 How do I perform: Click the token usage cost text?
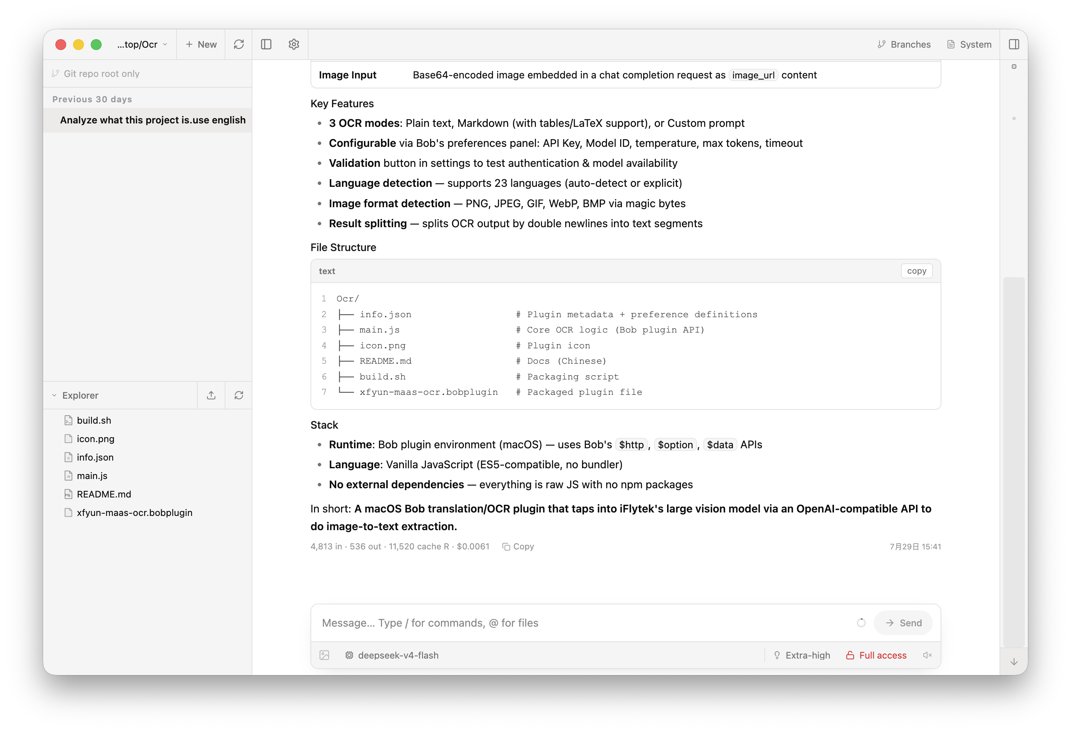(400, 546)
